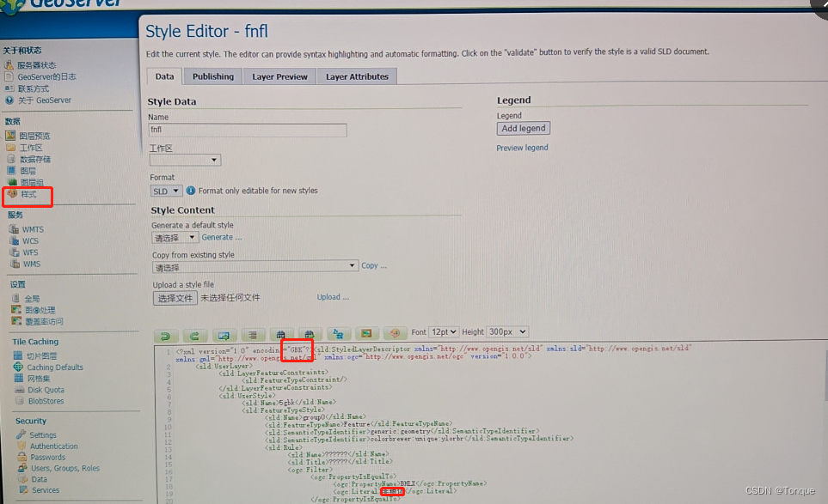Open Security Settings entry
The height and width of the screenshot is (504, 828).
tap(43, 435)
